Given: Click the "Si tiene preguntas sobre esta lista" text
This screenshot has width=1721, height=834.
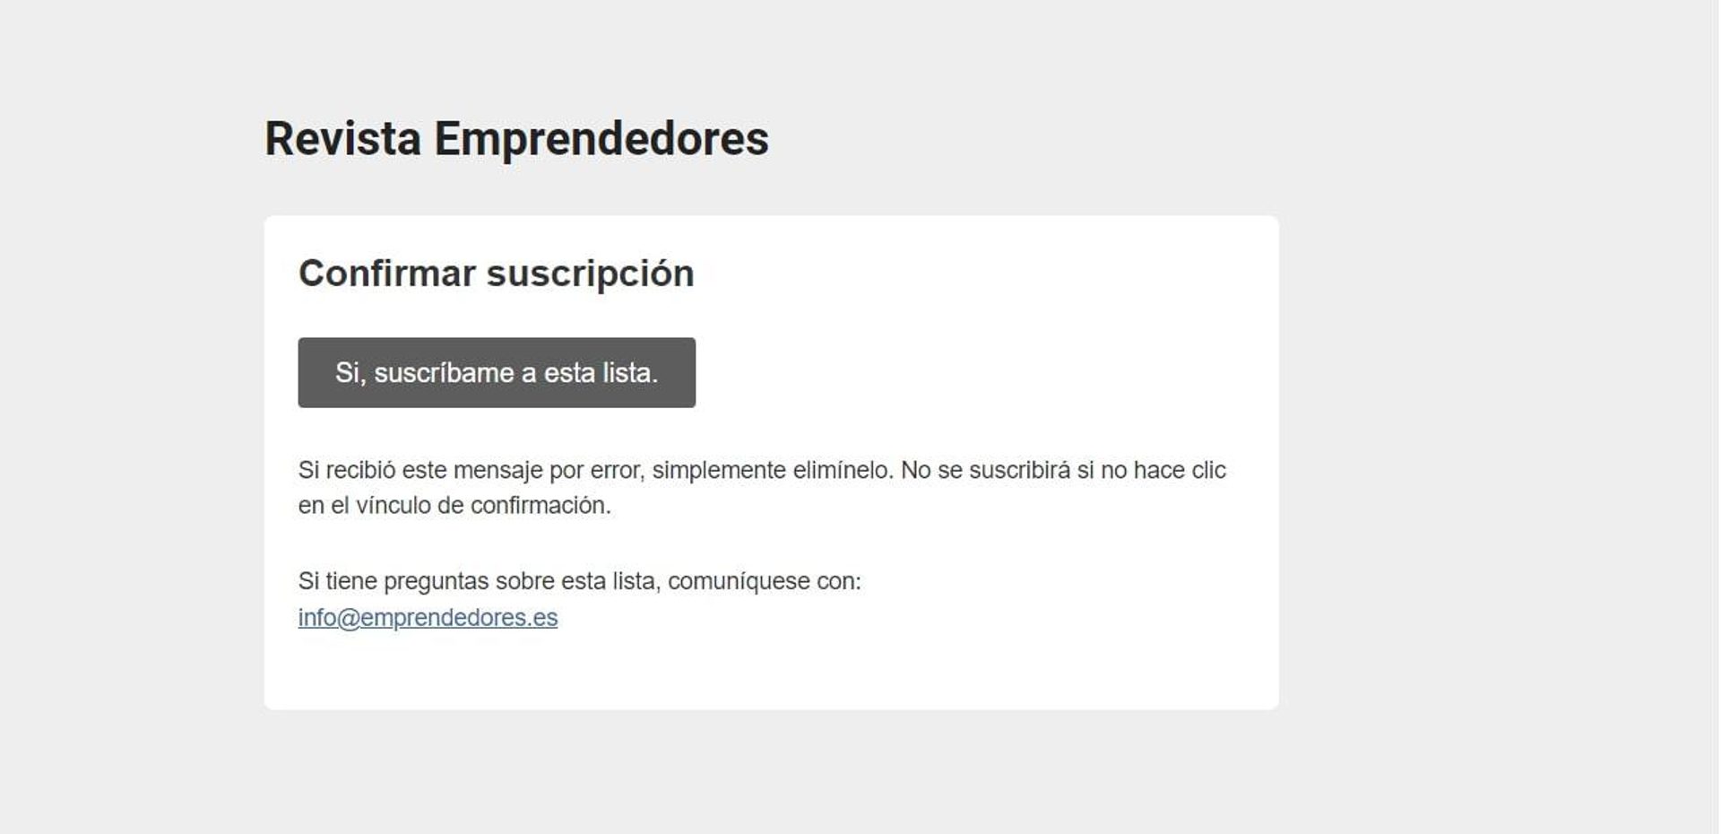Looking at the screenshot, I should click(x=480, y=581).
